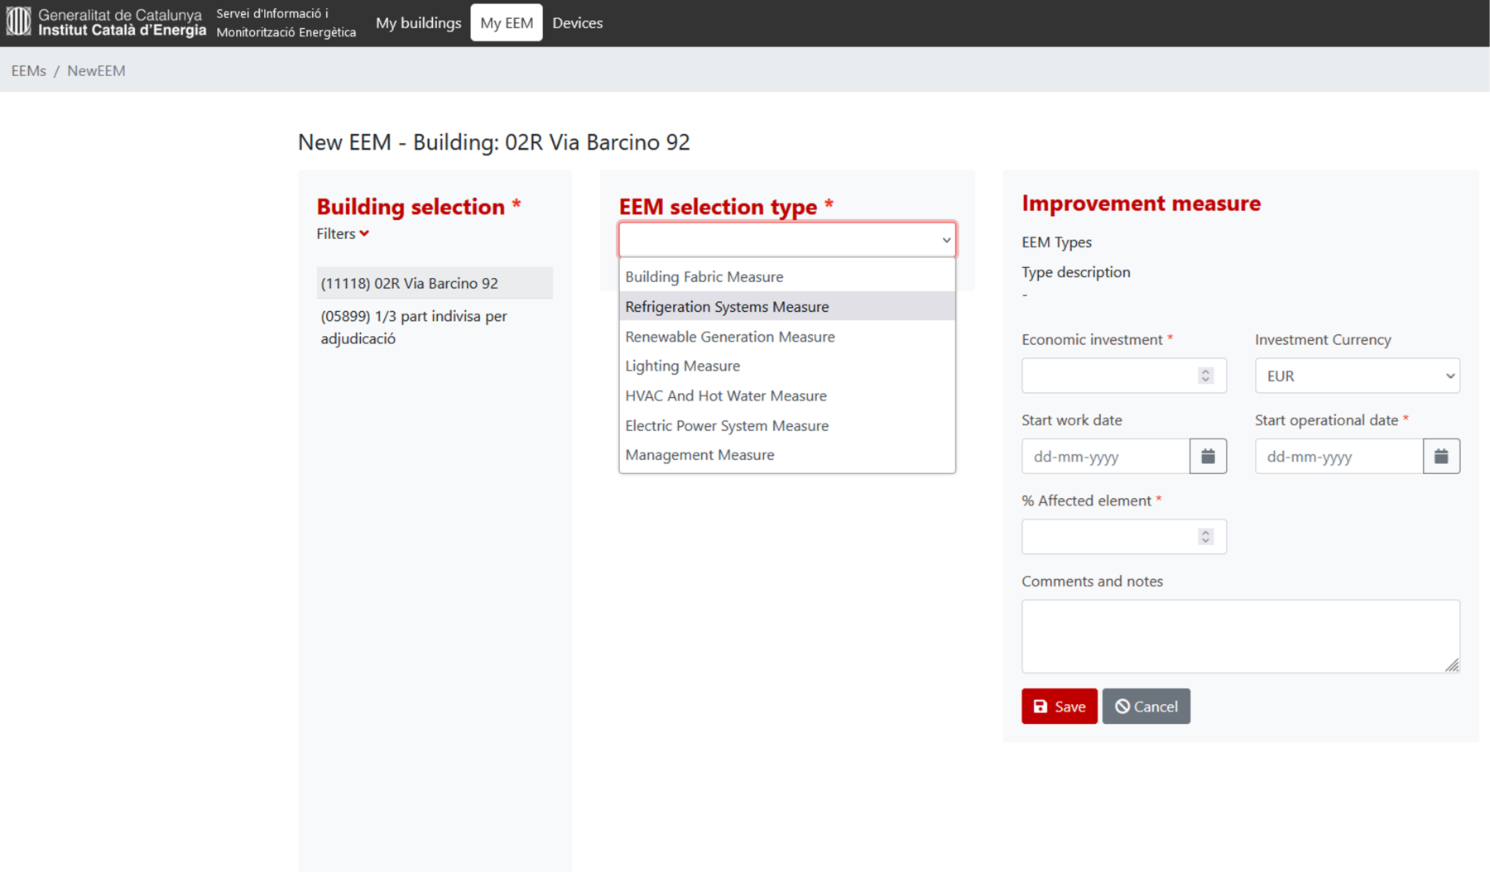The image size is (1490, 872).
Task: Click Institut Català d'Energia title text
Action: click(x=122, y=31)
